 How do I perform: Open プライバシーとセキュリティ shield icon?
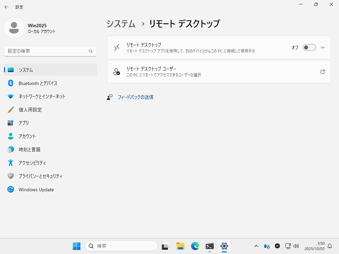tap(11, 176)
